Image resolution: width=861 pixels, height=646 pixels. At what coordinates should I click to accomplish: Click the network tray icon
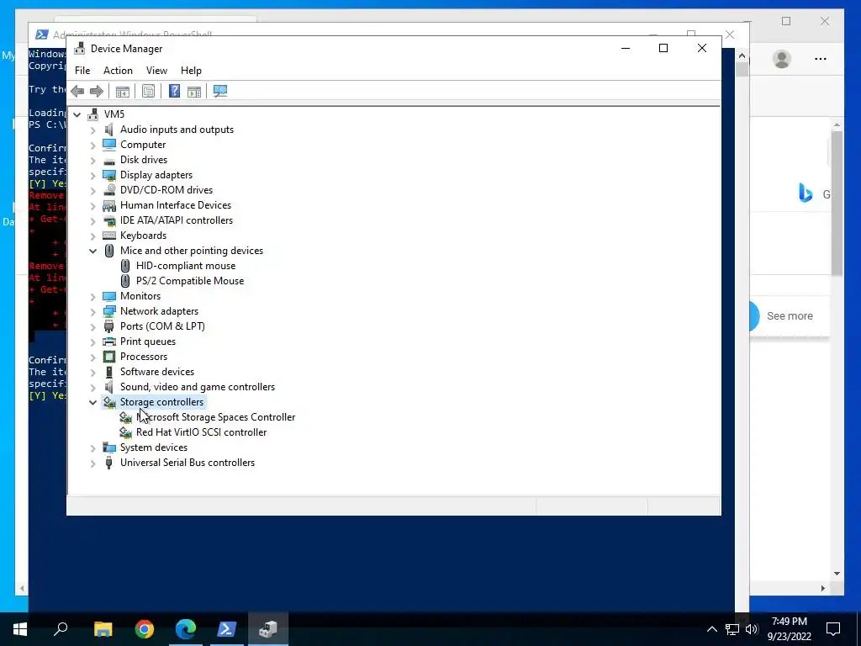point(732,629)
